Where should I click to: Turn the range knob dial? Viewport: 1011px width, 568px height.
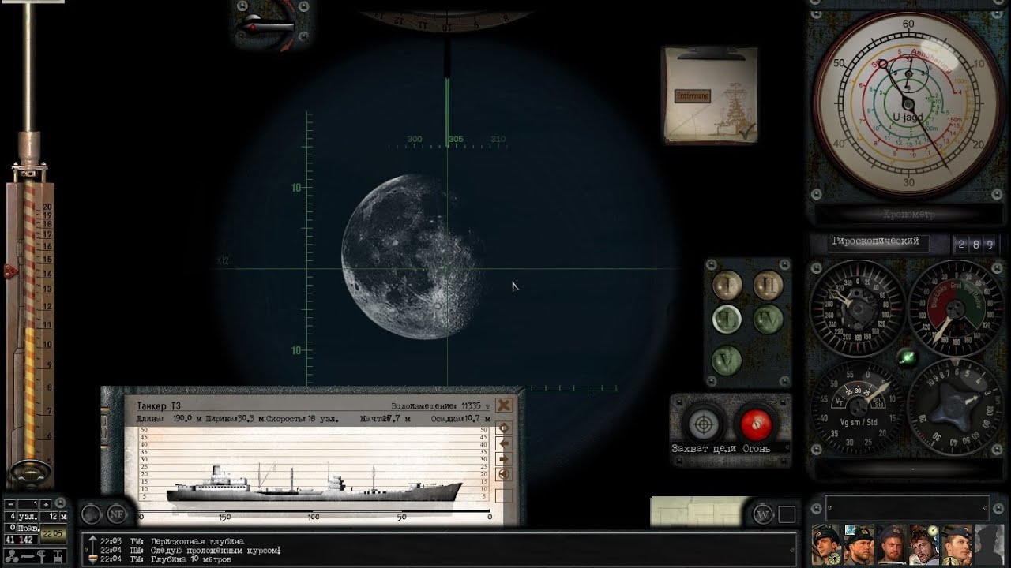click(954, 407)
